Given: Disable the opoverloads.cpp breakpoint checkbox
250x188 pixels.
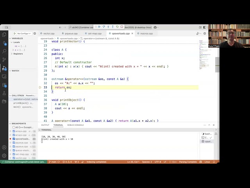Looking at the screenshot, I should pos(14,139).
